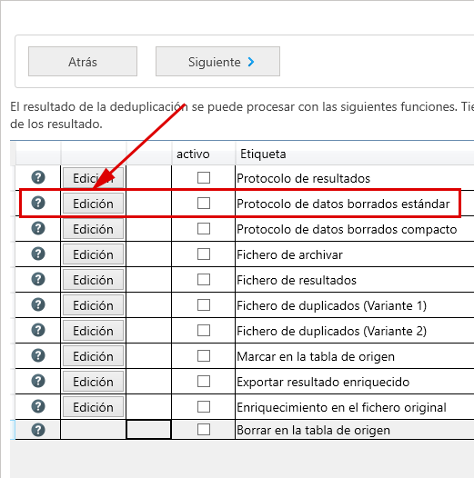Click the outlined empty cell in Borrar row
The image size is (474, 478).
(x=148, y=430)
